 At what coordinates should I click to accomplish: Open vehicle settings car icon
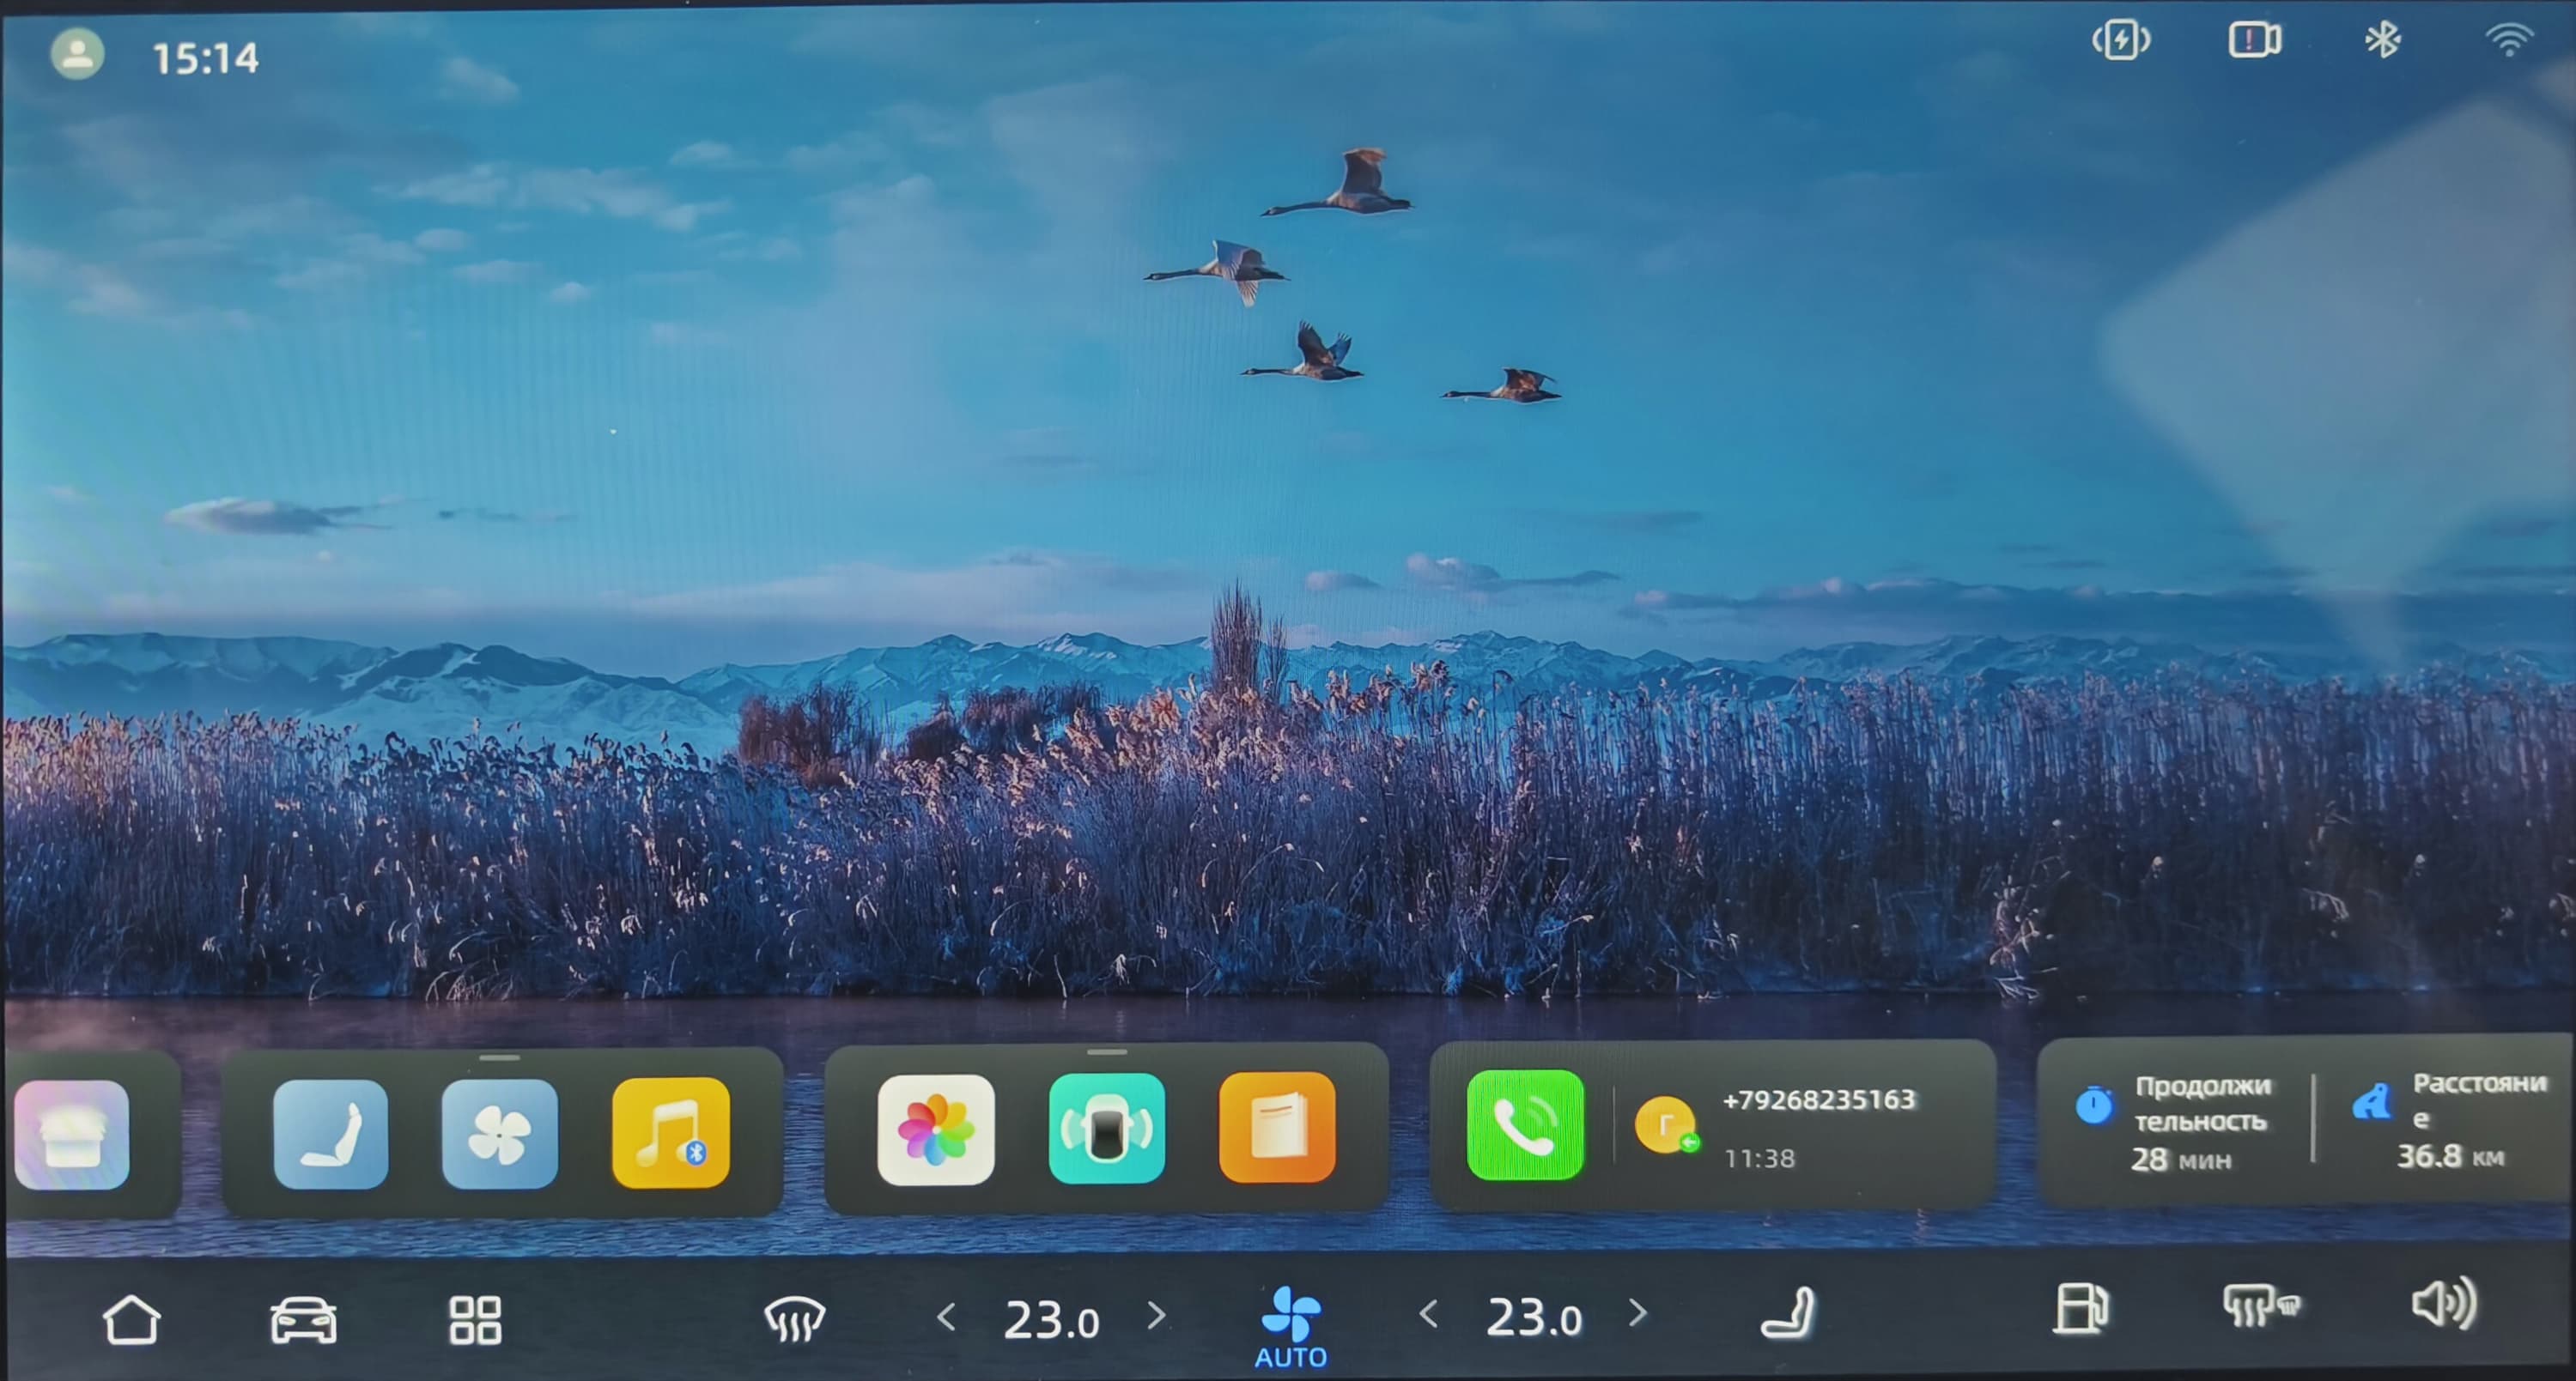pyautogui.click(x=303, y=1320)
